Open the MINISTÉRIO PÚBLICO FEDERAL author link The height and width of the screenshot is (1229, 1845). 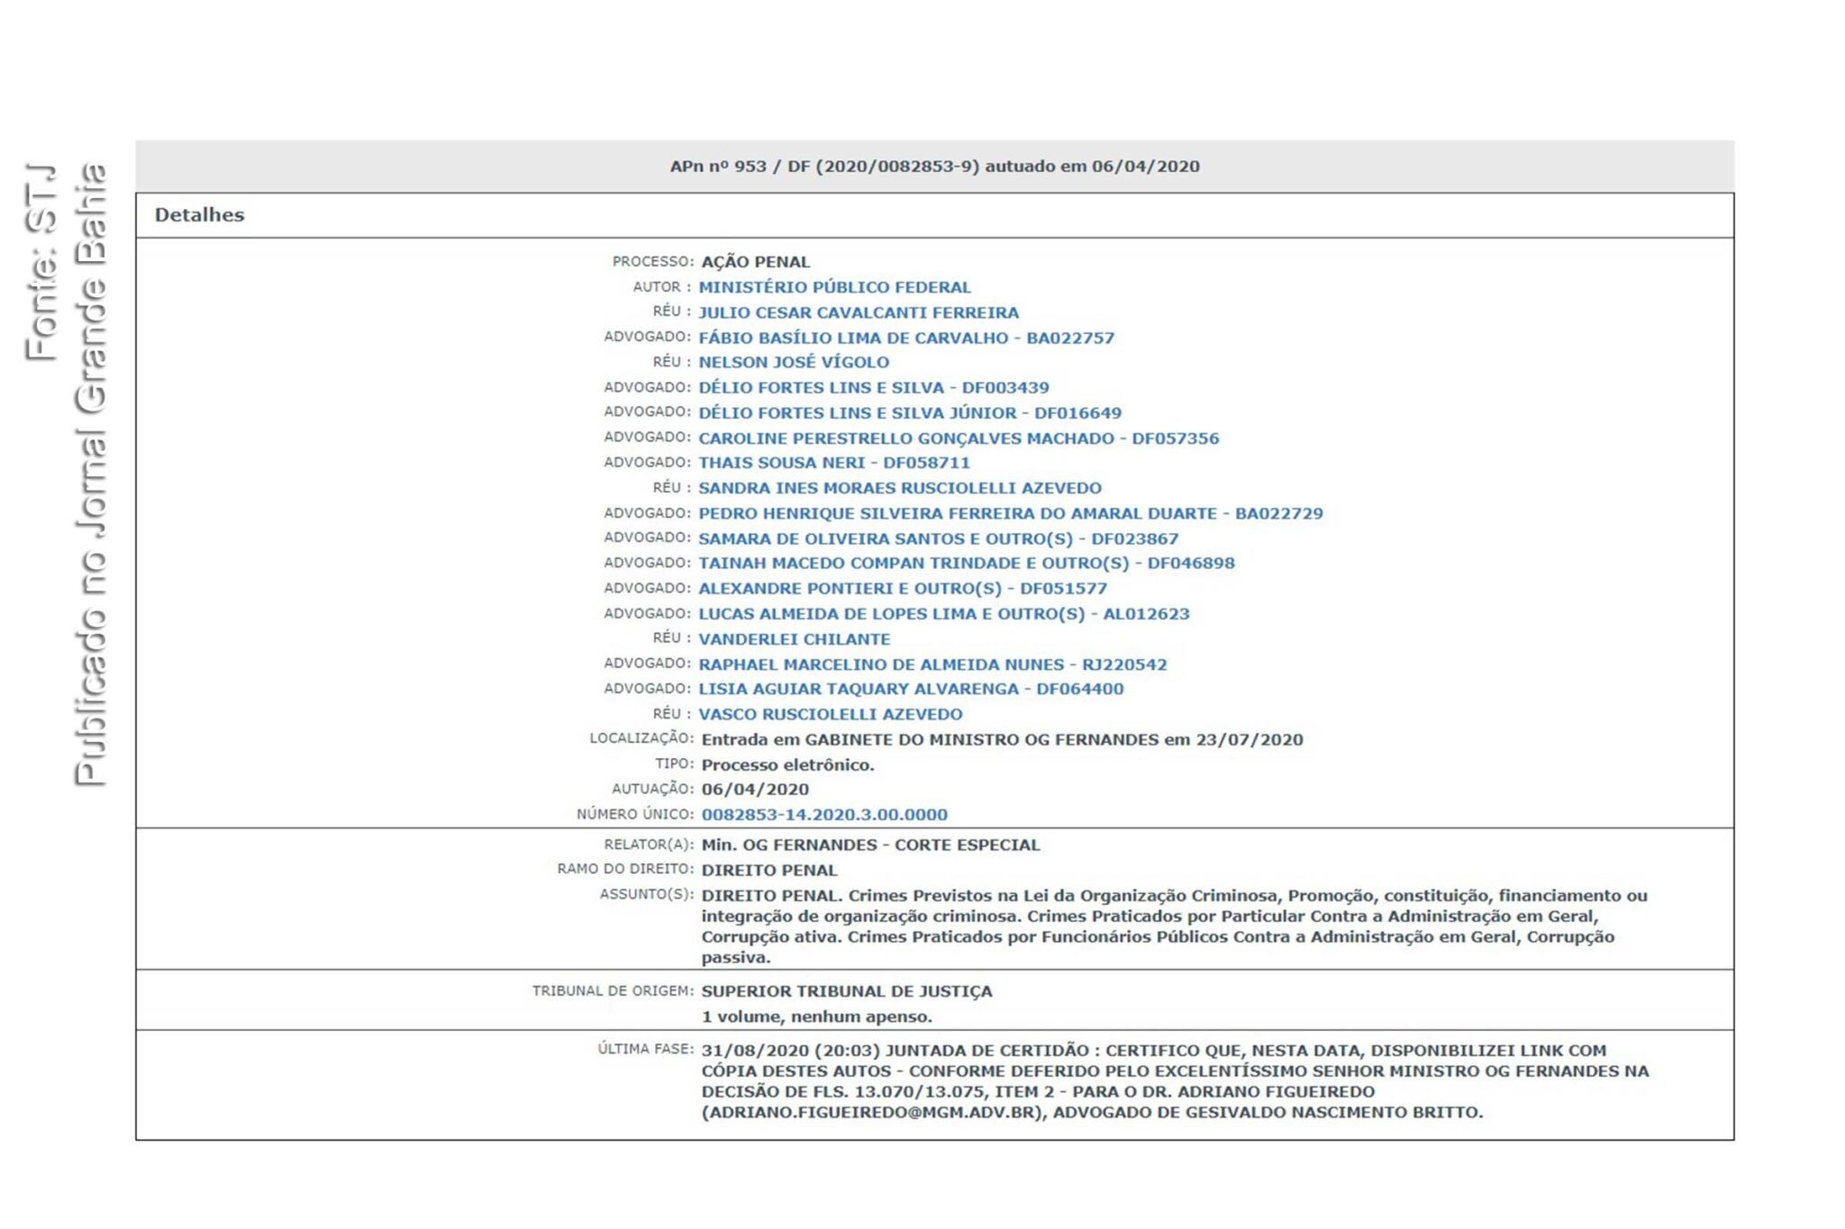pyautogui.click(x=834, y=287)
